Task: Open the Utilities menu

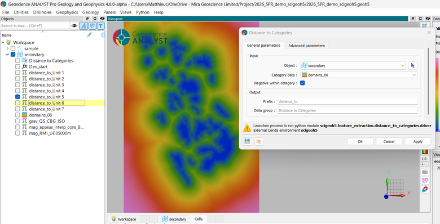Action: tap(21, 12)
